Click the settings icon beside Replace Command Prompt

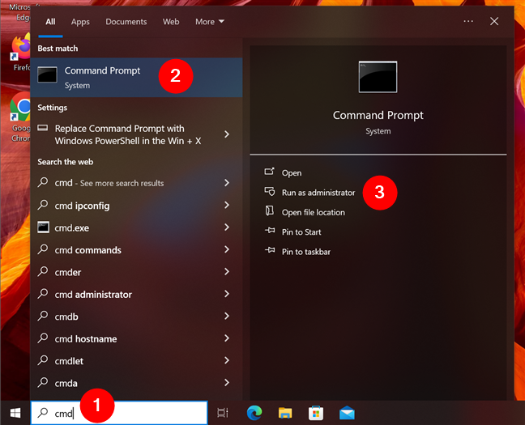point(42,128)
